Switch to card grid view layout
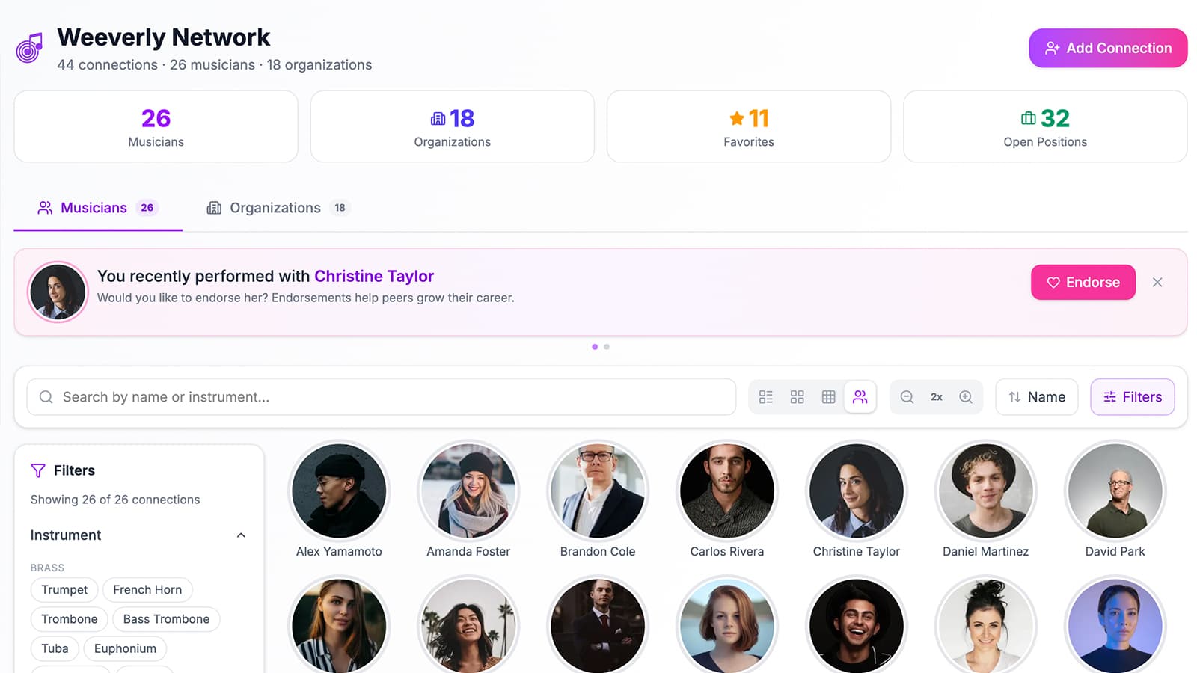Image resolution: width=1197 pixels, height=673 pixels. pyautogui.click(x=798, y=397)
